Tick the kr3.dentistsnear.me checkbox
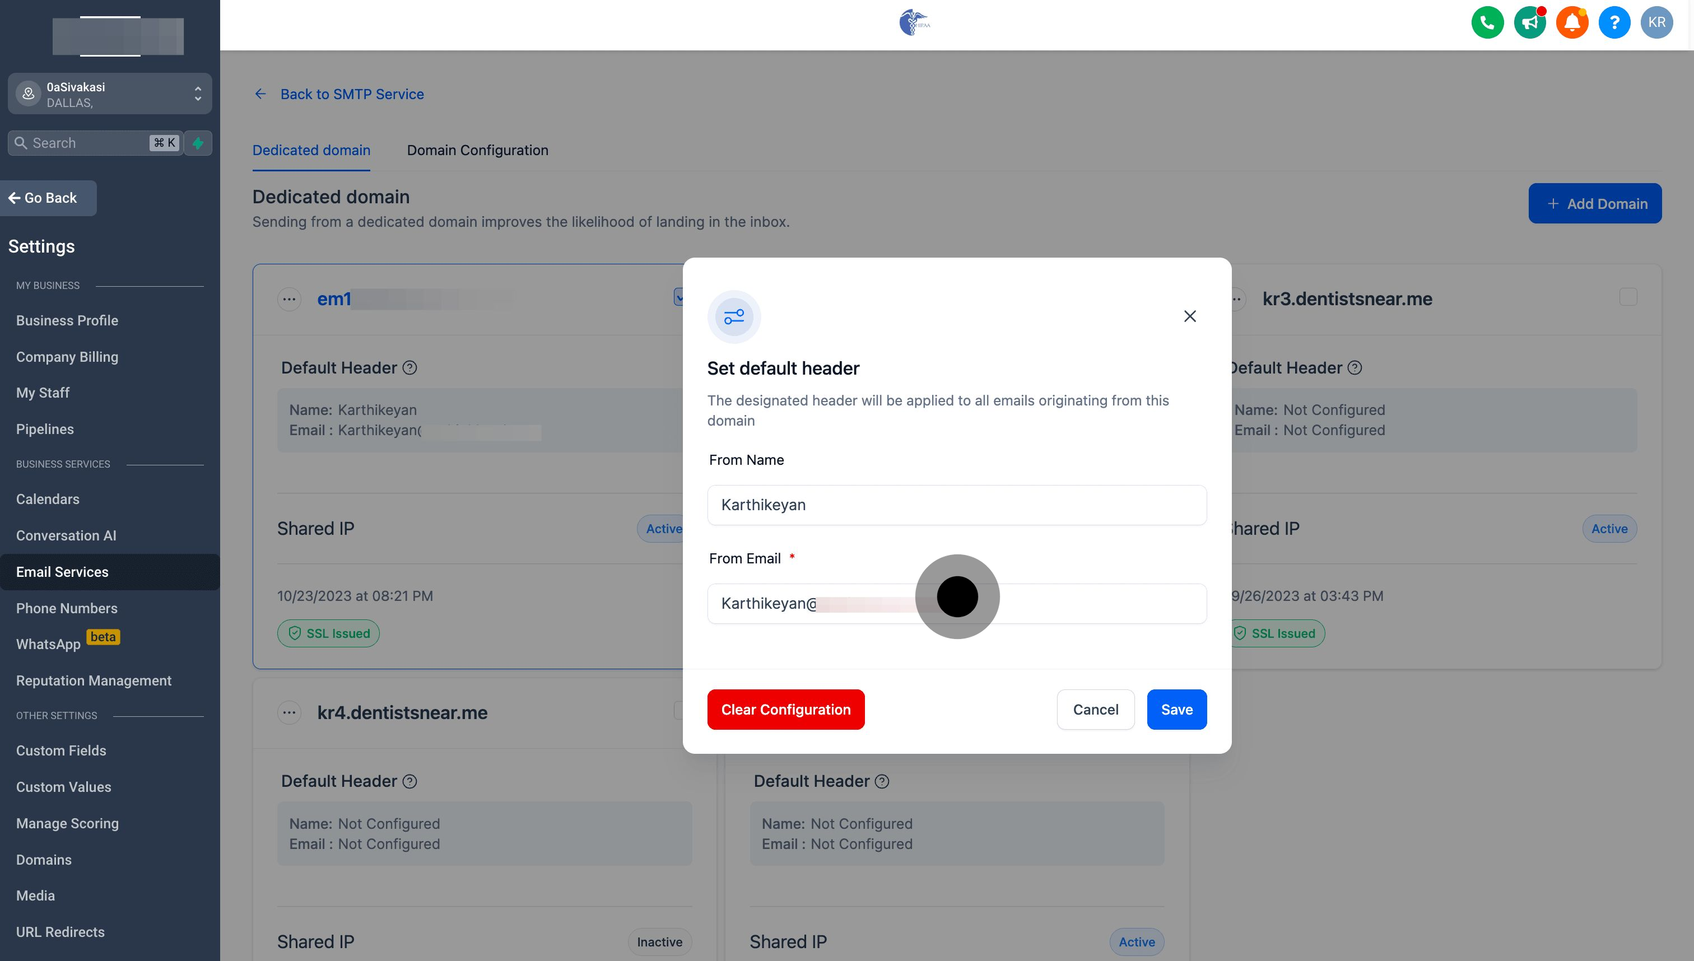The image size is (1694, 961). pos(1628,297)
